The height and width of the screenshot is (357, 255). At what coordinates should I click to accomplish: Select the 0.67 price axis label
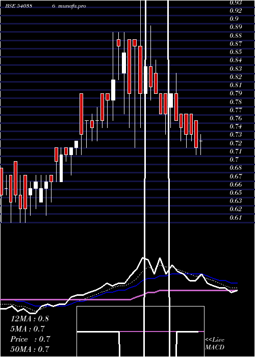(236, 176)
